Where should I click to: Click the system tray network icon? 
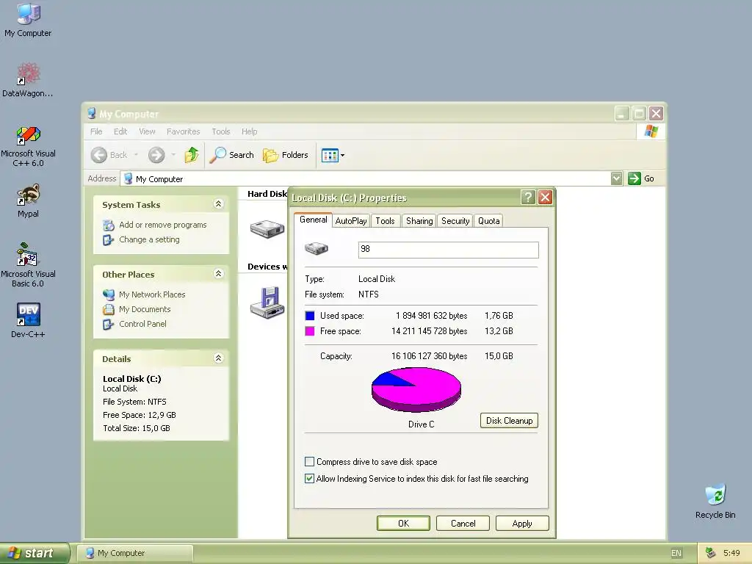pos(710,553)
